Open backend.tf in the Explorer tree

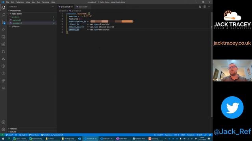click(x=17, y=20)
